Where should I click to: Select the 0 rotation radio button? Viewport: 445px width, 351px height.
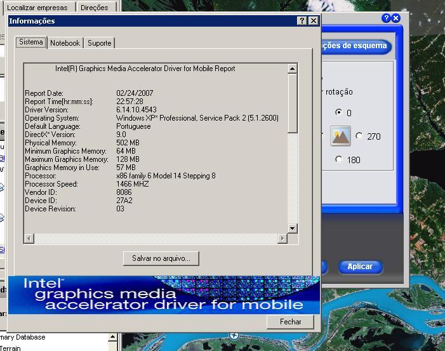(338, 112)
